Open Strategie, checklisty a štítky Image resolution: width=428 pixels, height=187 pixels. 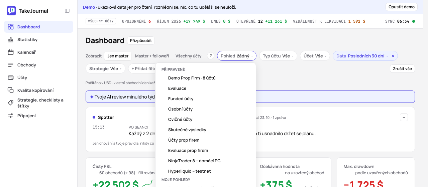[38, 103]
